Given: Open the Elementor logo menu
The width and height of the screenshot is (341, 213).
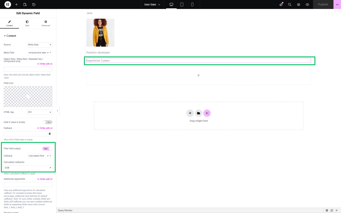Looking at the screenshot, I should click(x=8, y=4).
